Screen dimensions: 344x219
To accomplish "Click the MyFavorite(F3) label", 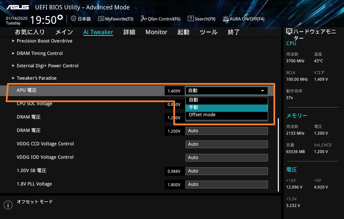I will pyautogui.click(x=119, y=19).
